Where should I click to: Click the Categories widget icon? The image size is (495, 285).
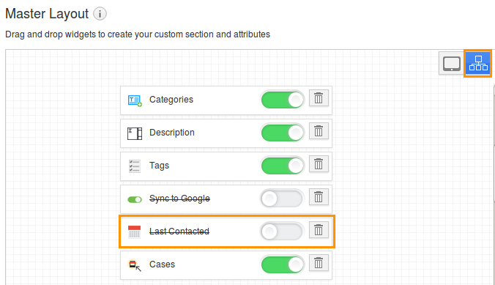click(x=135, y=100)
